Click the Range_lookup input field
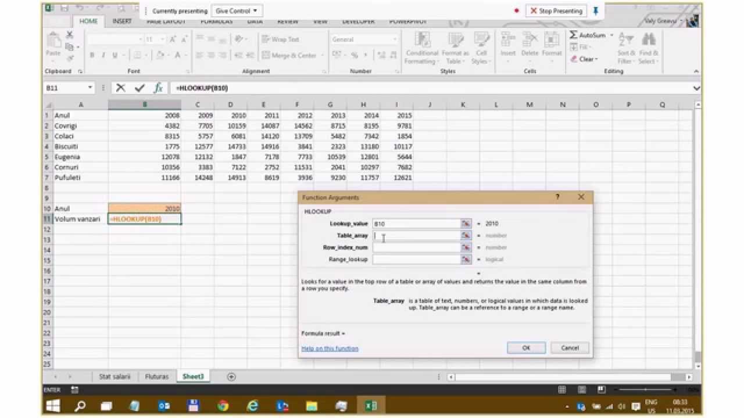This screenshot has width=744, height=418. click(x=417, y=260)
